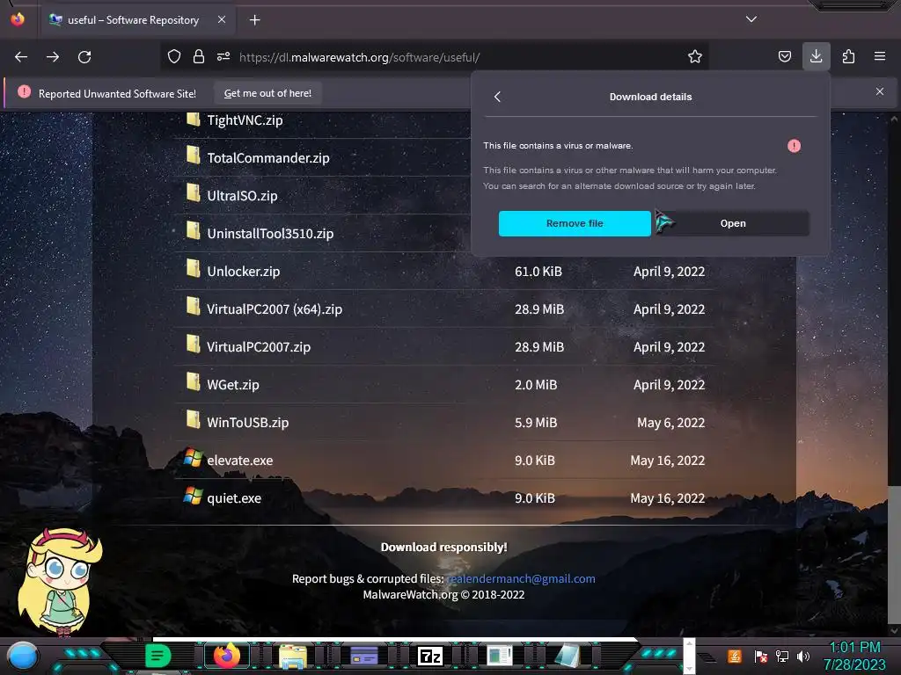Click 'May 6, 2022' date of WinToUSB.zip
Screen dimensions: 901x675
point(670,423)
